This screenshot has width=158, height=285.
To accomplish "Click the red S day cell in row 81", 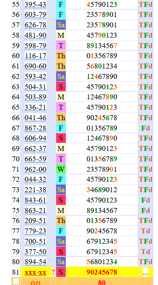I will (61, 272).
